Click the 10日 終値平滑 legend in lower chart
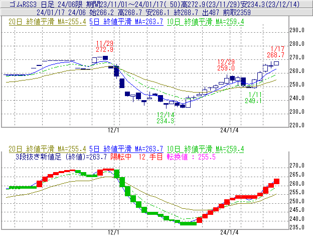Image resolution: width=313 pixels, height=239 pixels. (205, 149)
